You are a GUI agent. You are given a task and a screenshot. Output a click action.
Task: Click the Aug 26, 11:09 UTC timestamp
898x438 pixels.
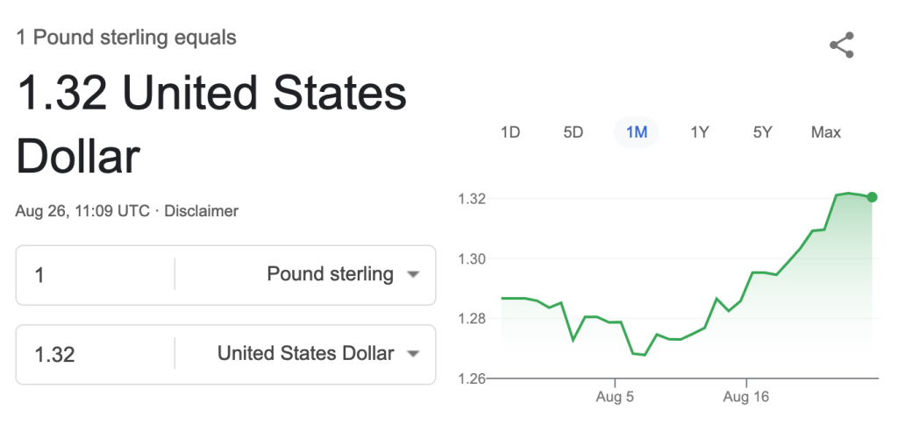(x=82, y=211)
